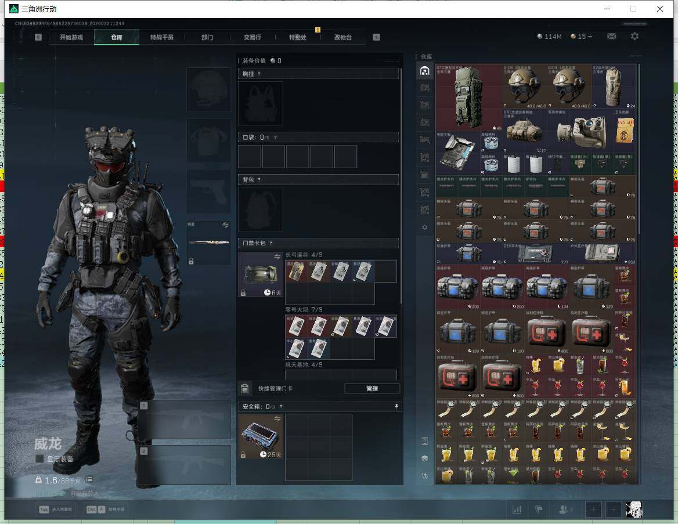This screenshot has height=524, width=678.
Task: Select the first red medical kit item
Action: coord(547,332)
